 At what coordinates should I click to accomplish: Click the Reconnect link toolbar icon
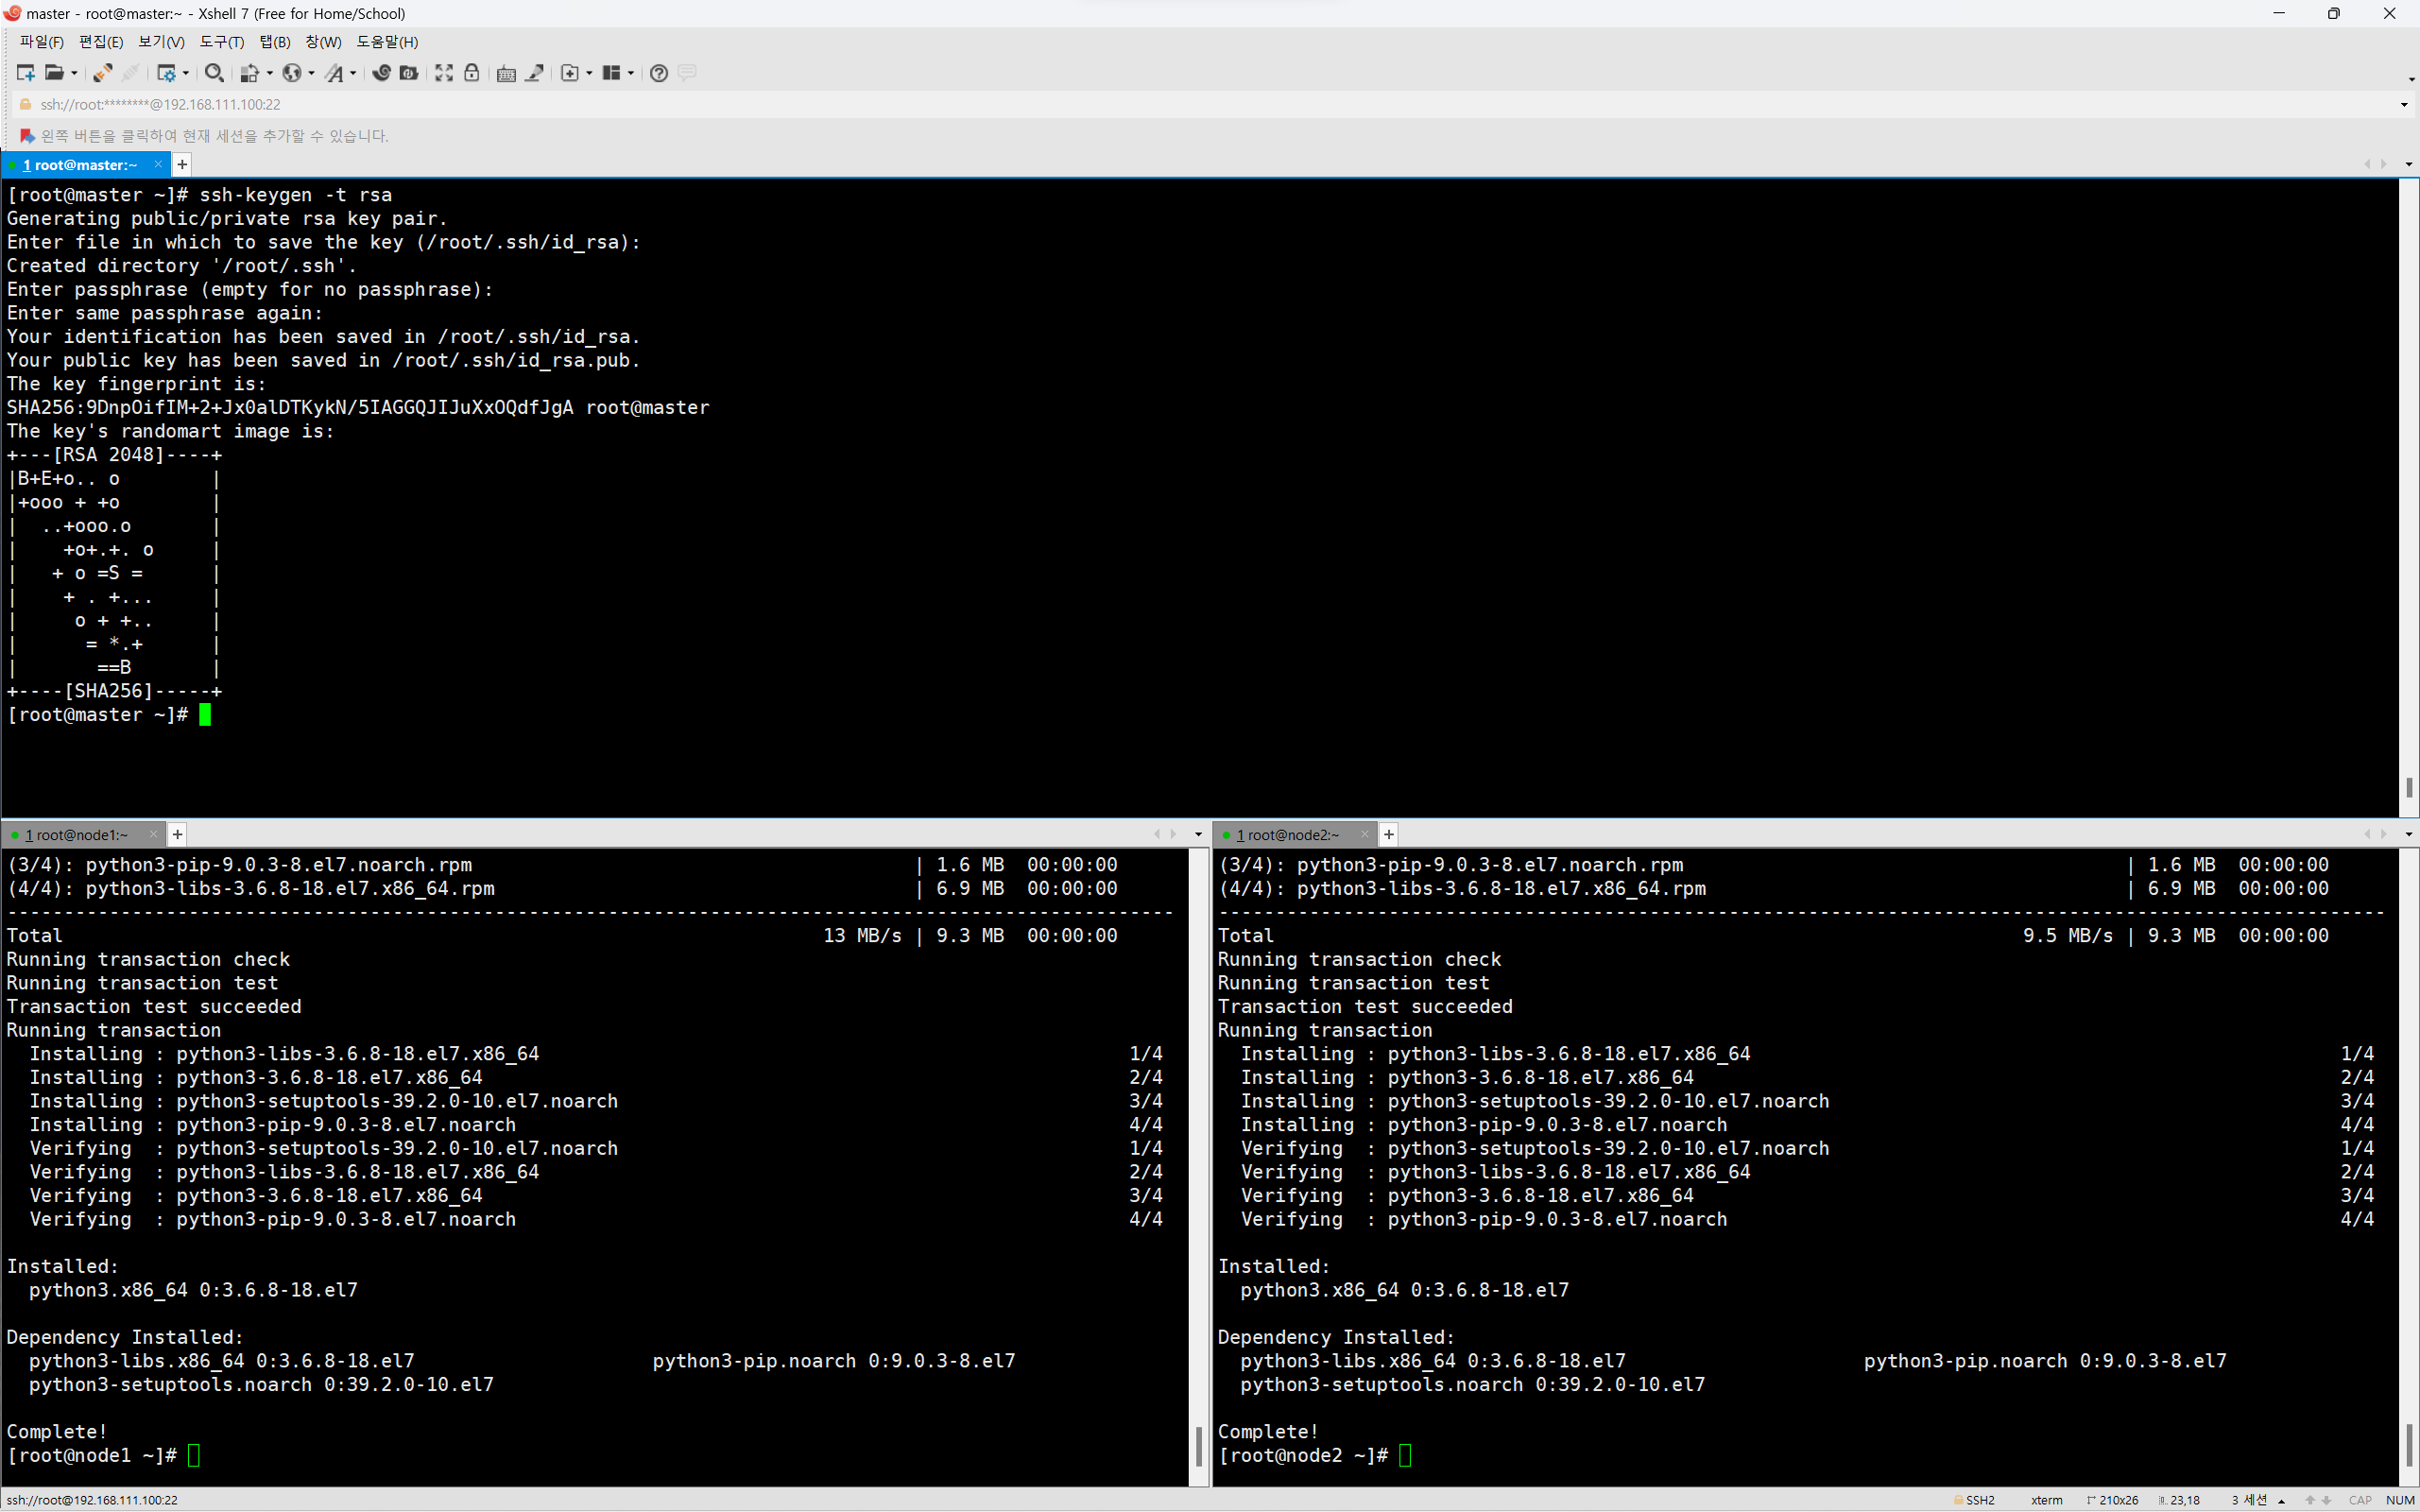coord(102,73)
